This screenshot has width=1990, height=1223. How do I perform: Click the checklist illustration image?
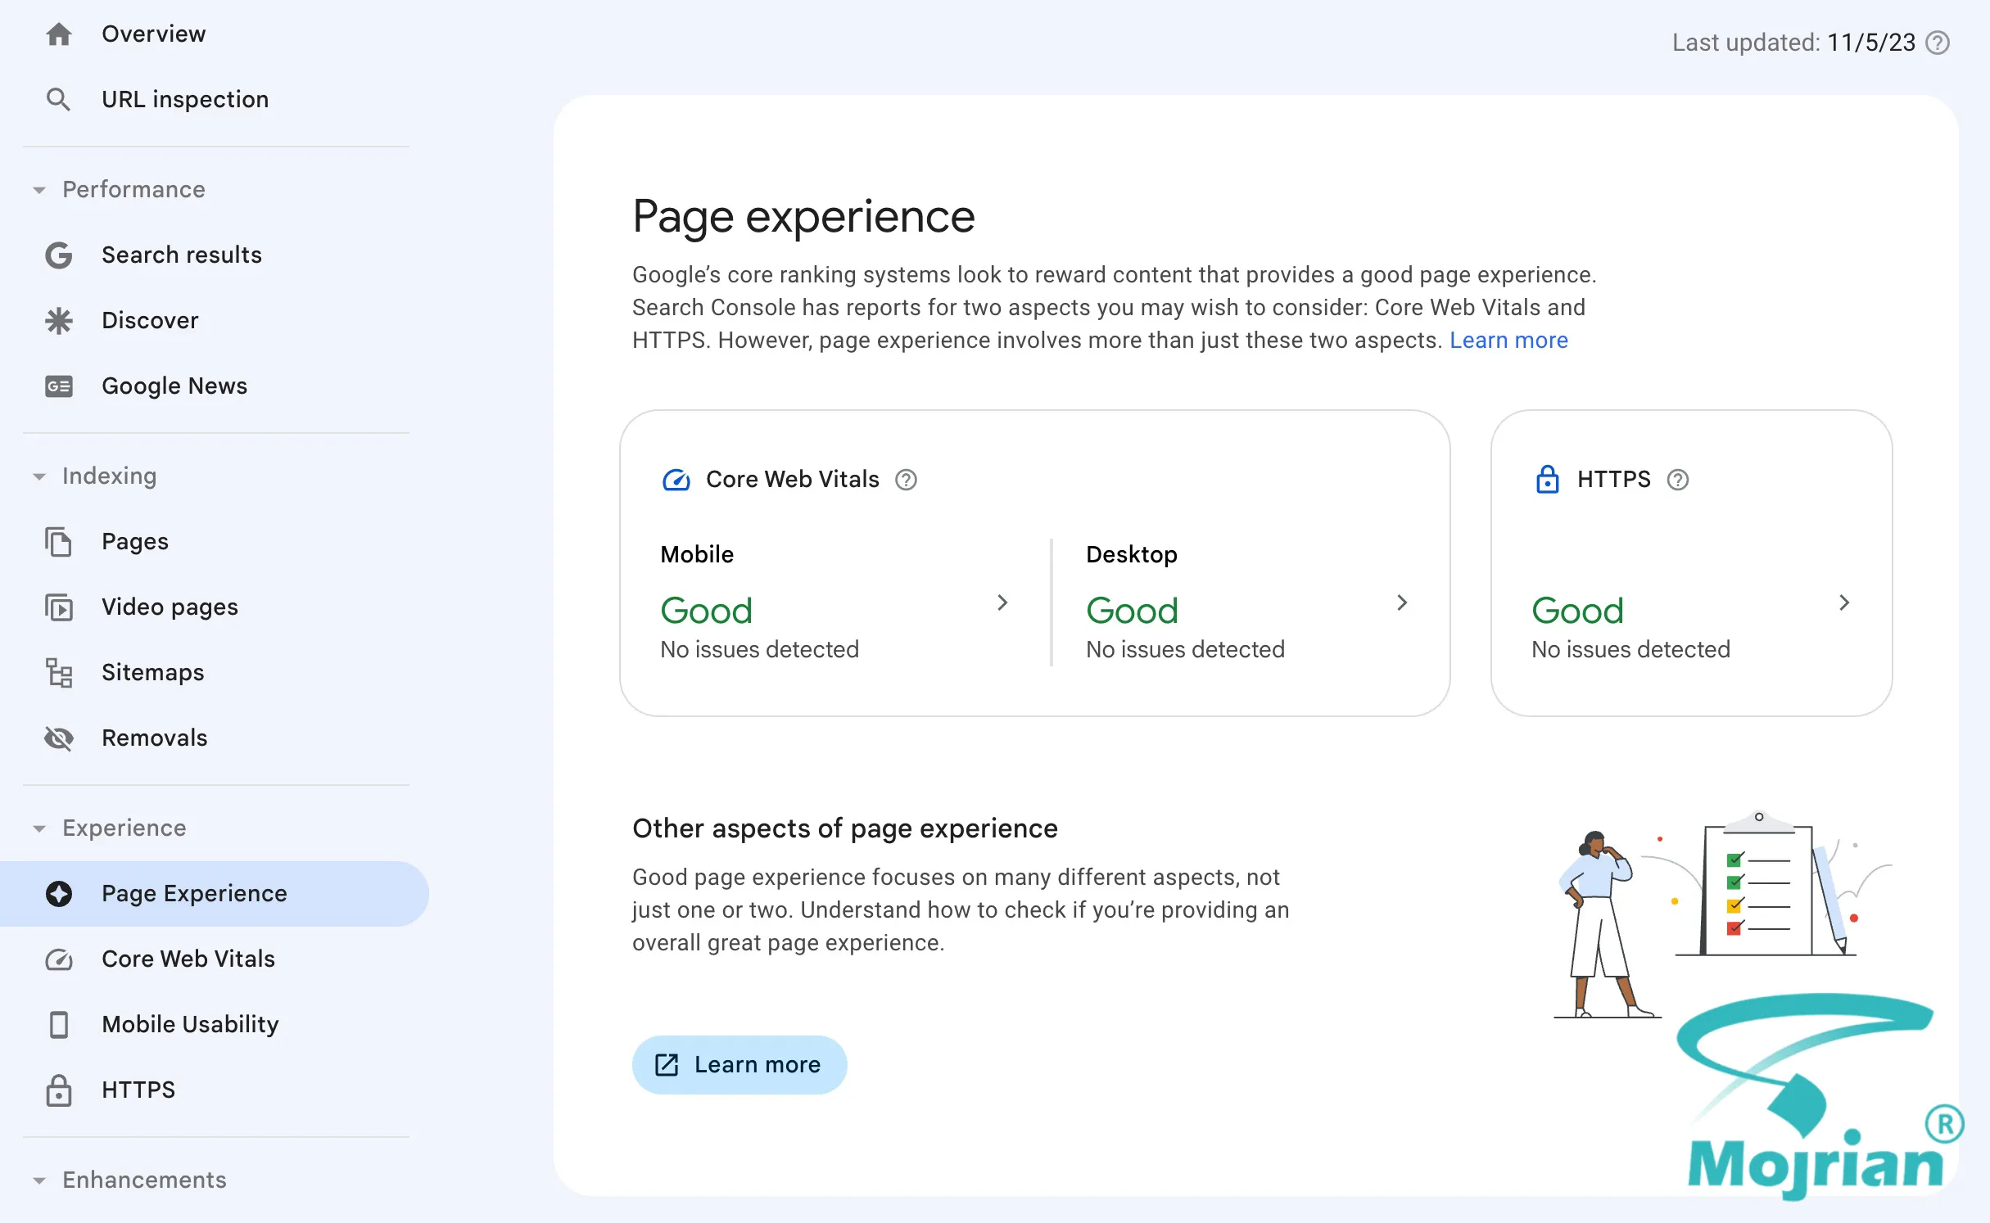point(1723,913)
